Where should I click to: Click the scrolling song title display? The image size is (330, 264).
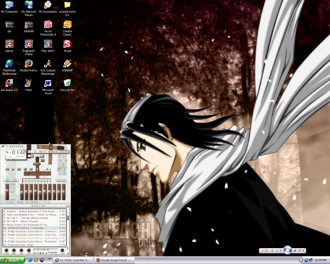click(48, 152)
